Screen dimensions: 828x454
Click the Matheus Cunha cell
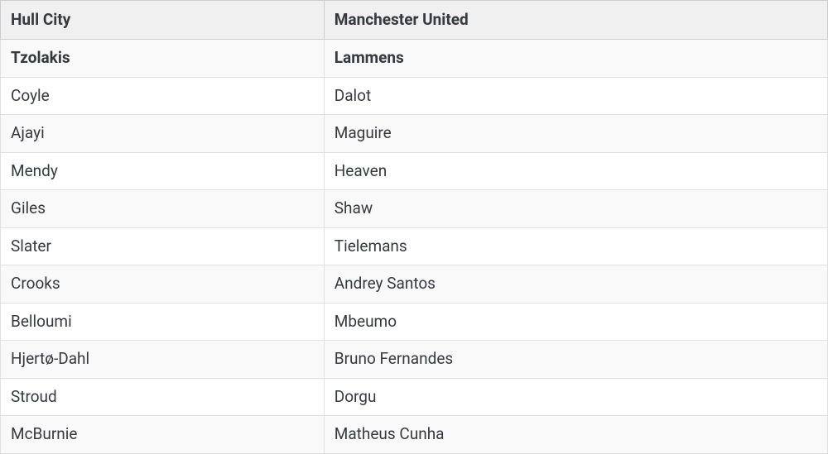coord(575,434)
